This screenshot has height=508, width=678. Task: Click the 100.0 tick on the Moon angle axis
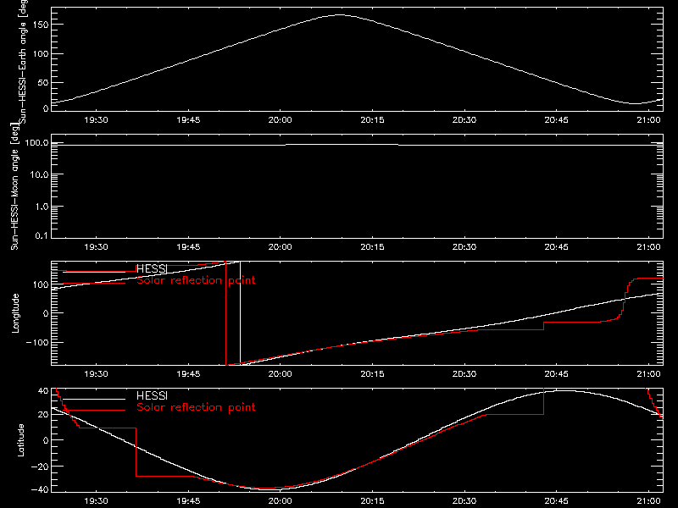coord(36,142)
